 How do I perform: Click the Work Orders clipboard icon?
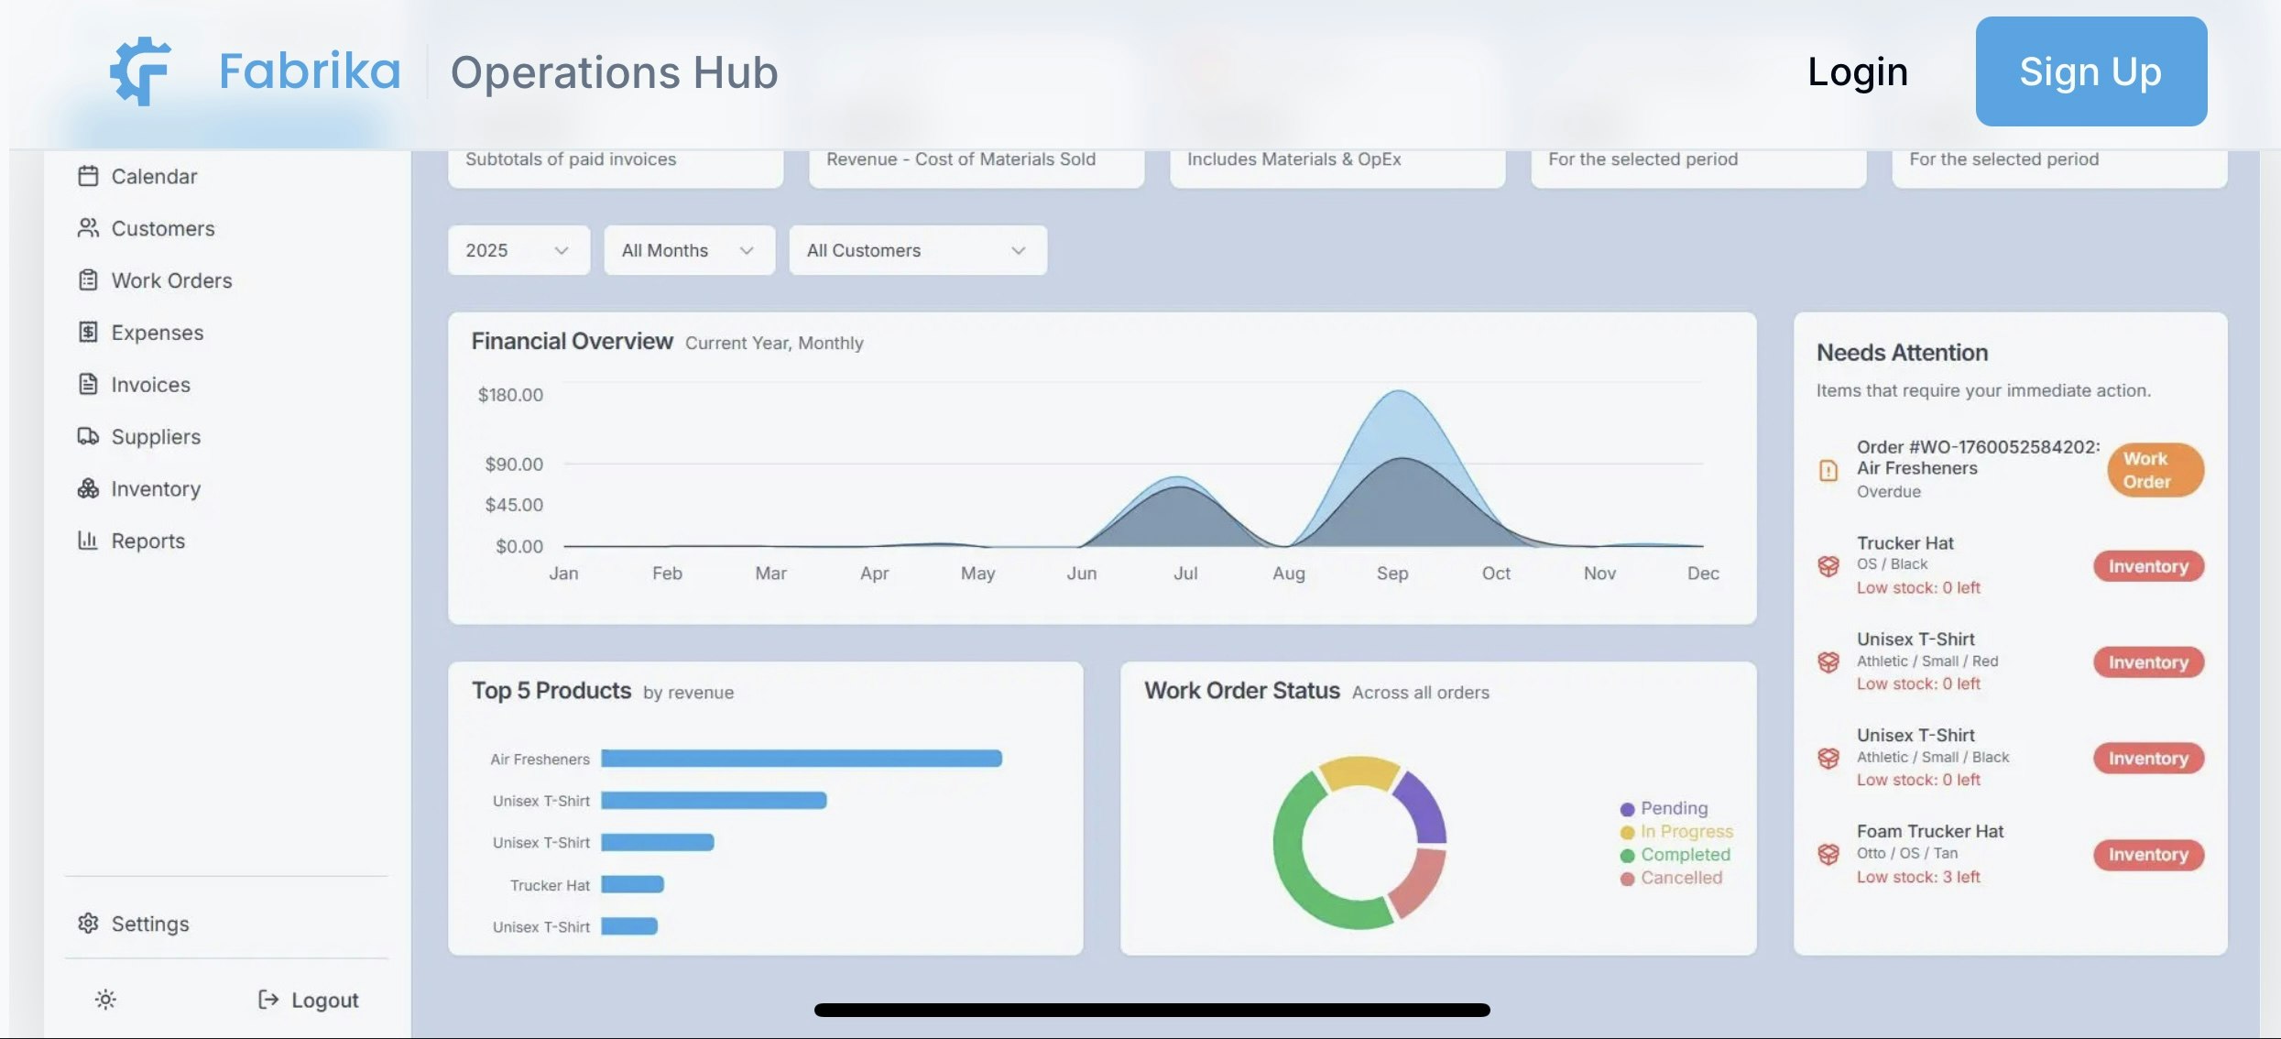tap(88, 280)
